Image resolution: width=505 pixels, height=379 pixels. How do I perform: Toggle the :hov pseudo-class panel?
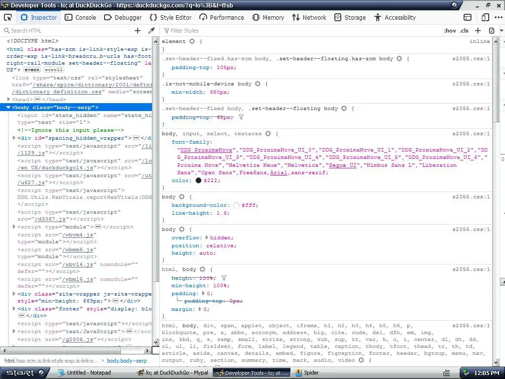click(x=450, y=31)
